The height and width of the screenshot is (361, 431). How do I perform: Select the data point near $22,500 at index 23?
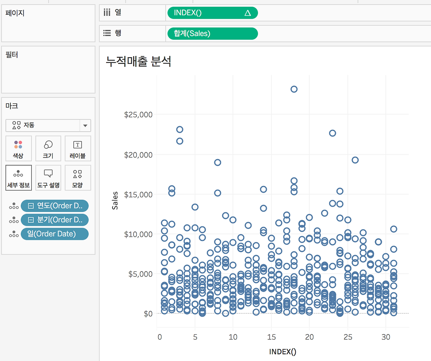(x=332, y=133)
